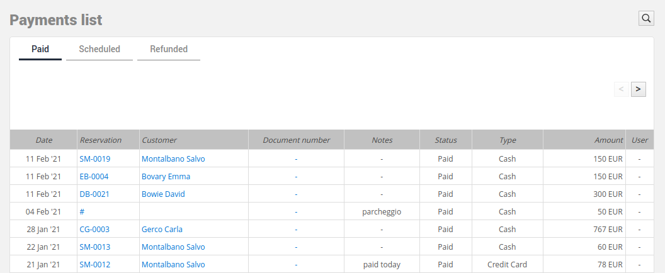The image size is (665, 273).
Task: Open reservation CG-0003
Action: [x=94, y=230]
